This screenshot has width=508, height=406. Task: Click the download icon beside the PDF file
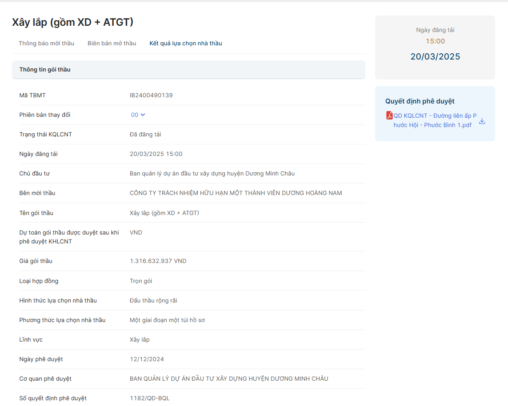coord(482,121)
